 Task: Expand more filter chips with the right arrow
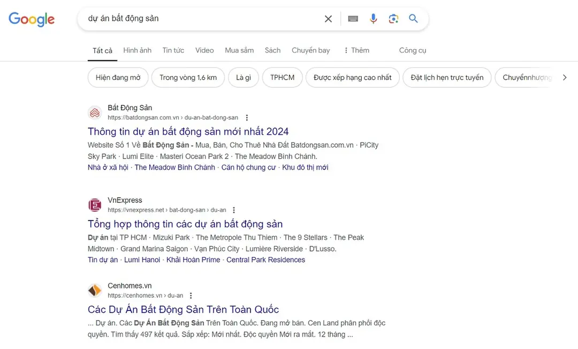coord(565,77)
